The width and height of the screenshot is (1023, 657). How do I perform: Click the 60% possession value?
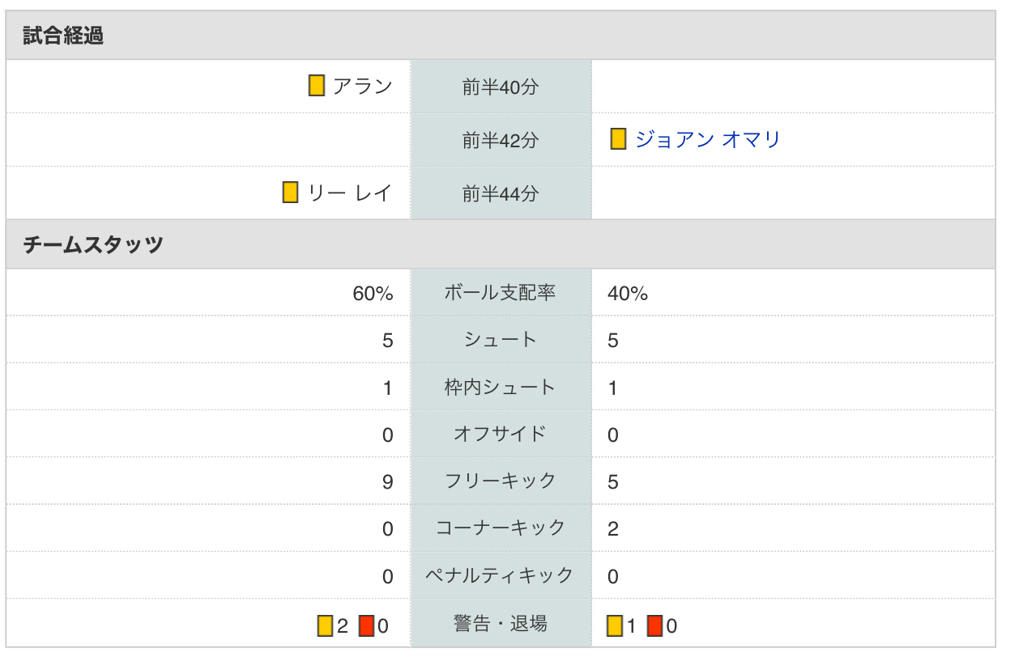[x=373, y=294]
